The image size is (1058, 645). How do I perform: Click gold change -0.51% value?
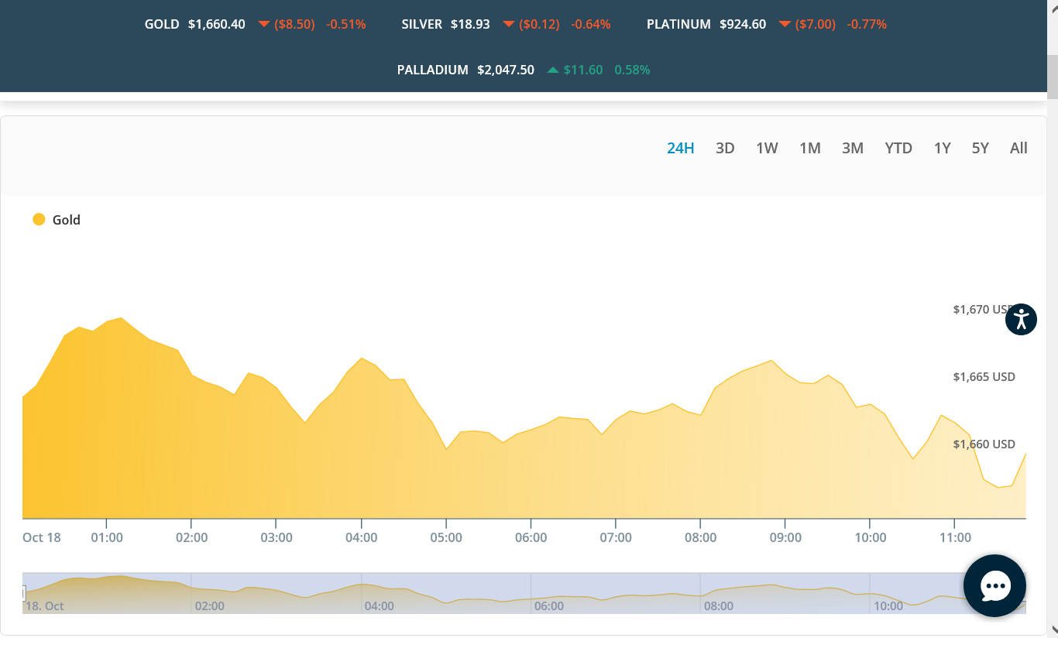(x=345, y=25)
